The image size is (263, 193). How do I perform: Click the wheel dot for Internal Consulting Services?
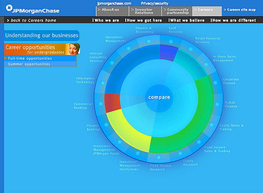112,63
